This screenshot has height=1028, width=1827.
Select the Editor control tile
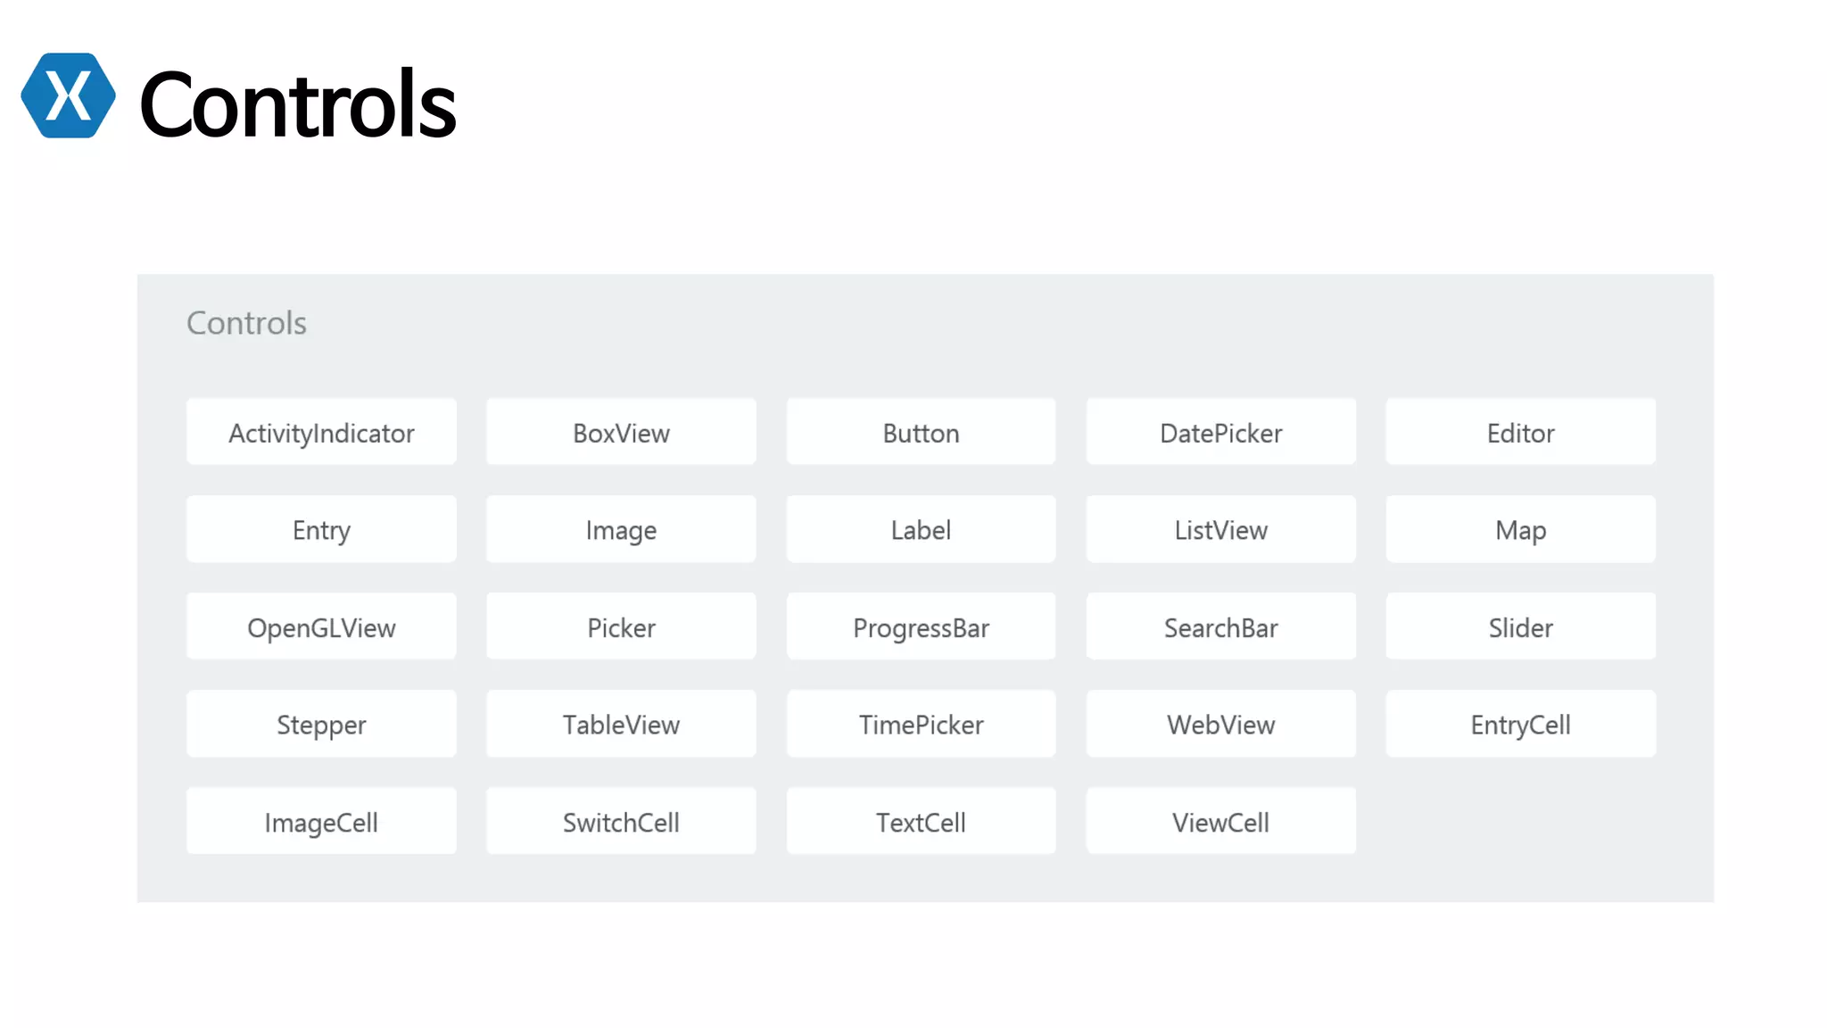(1520, 433)
